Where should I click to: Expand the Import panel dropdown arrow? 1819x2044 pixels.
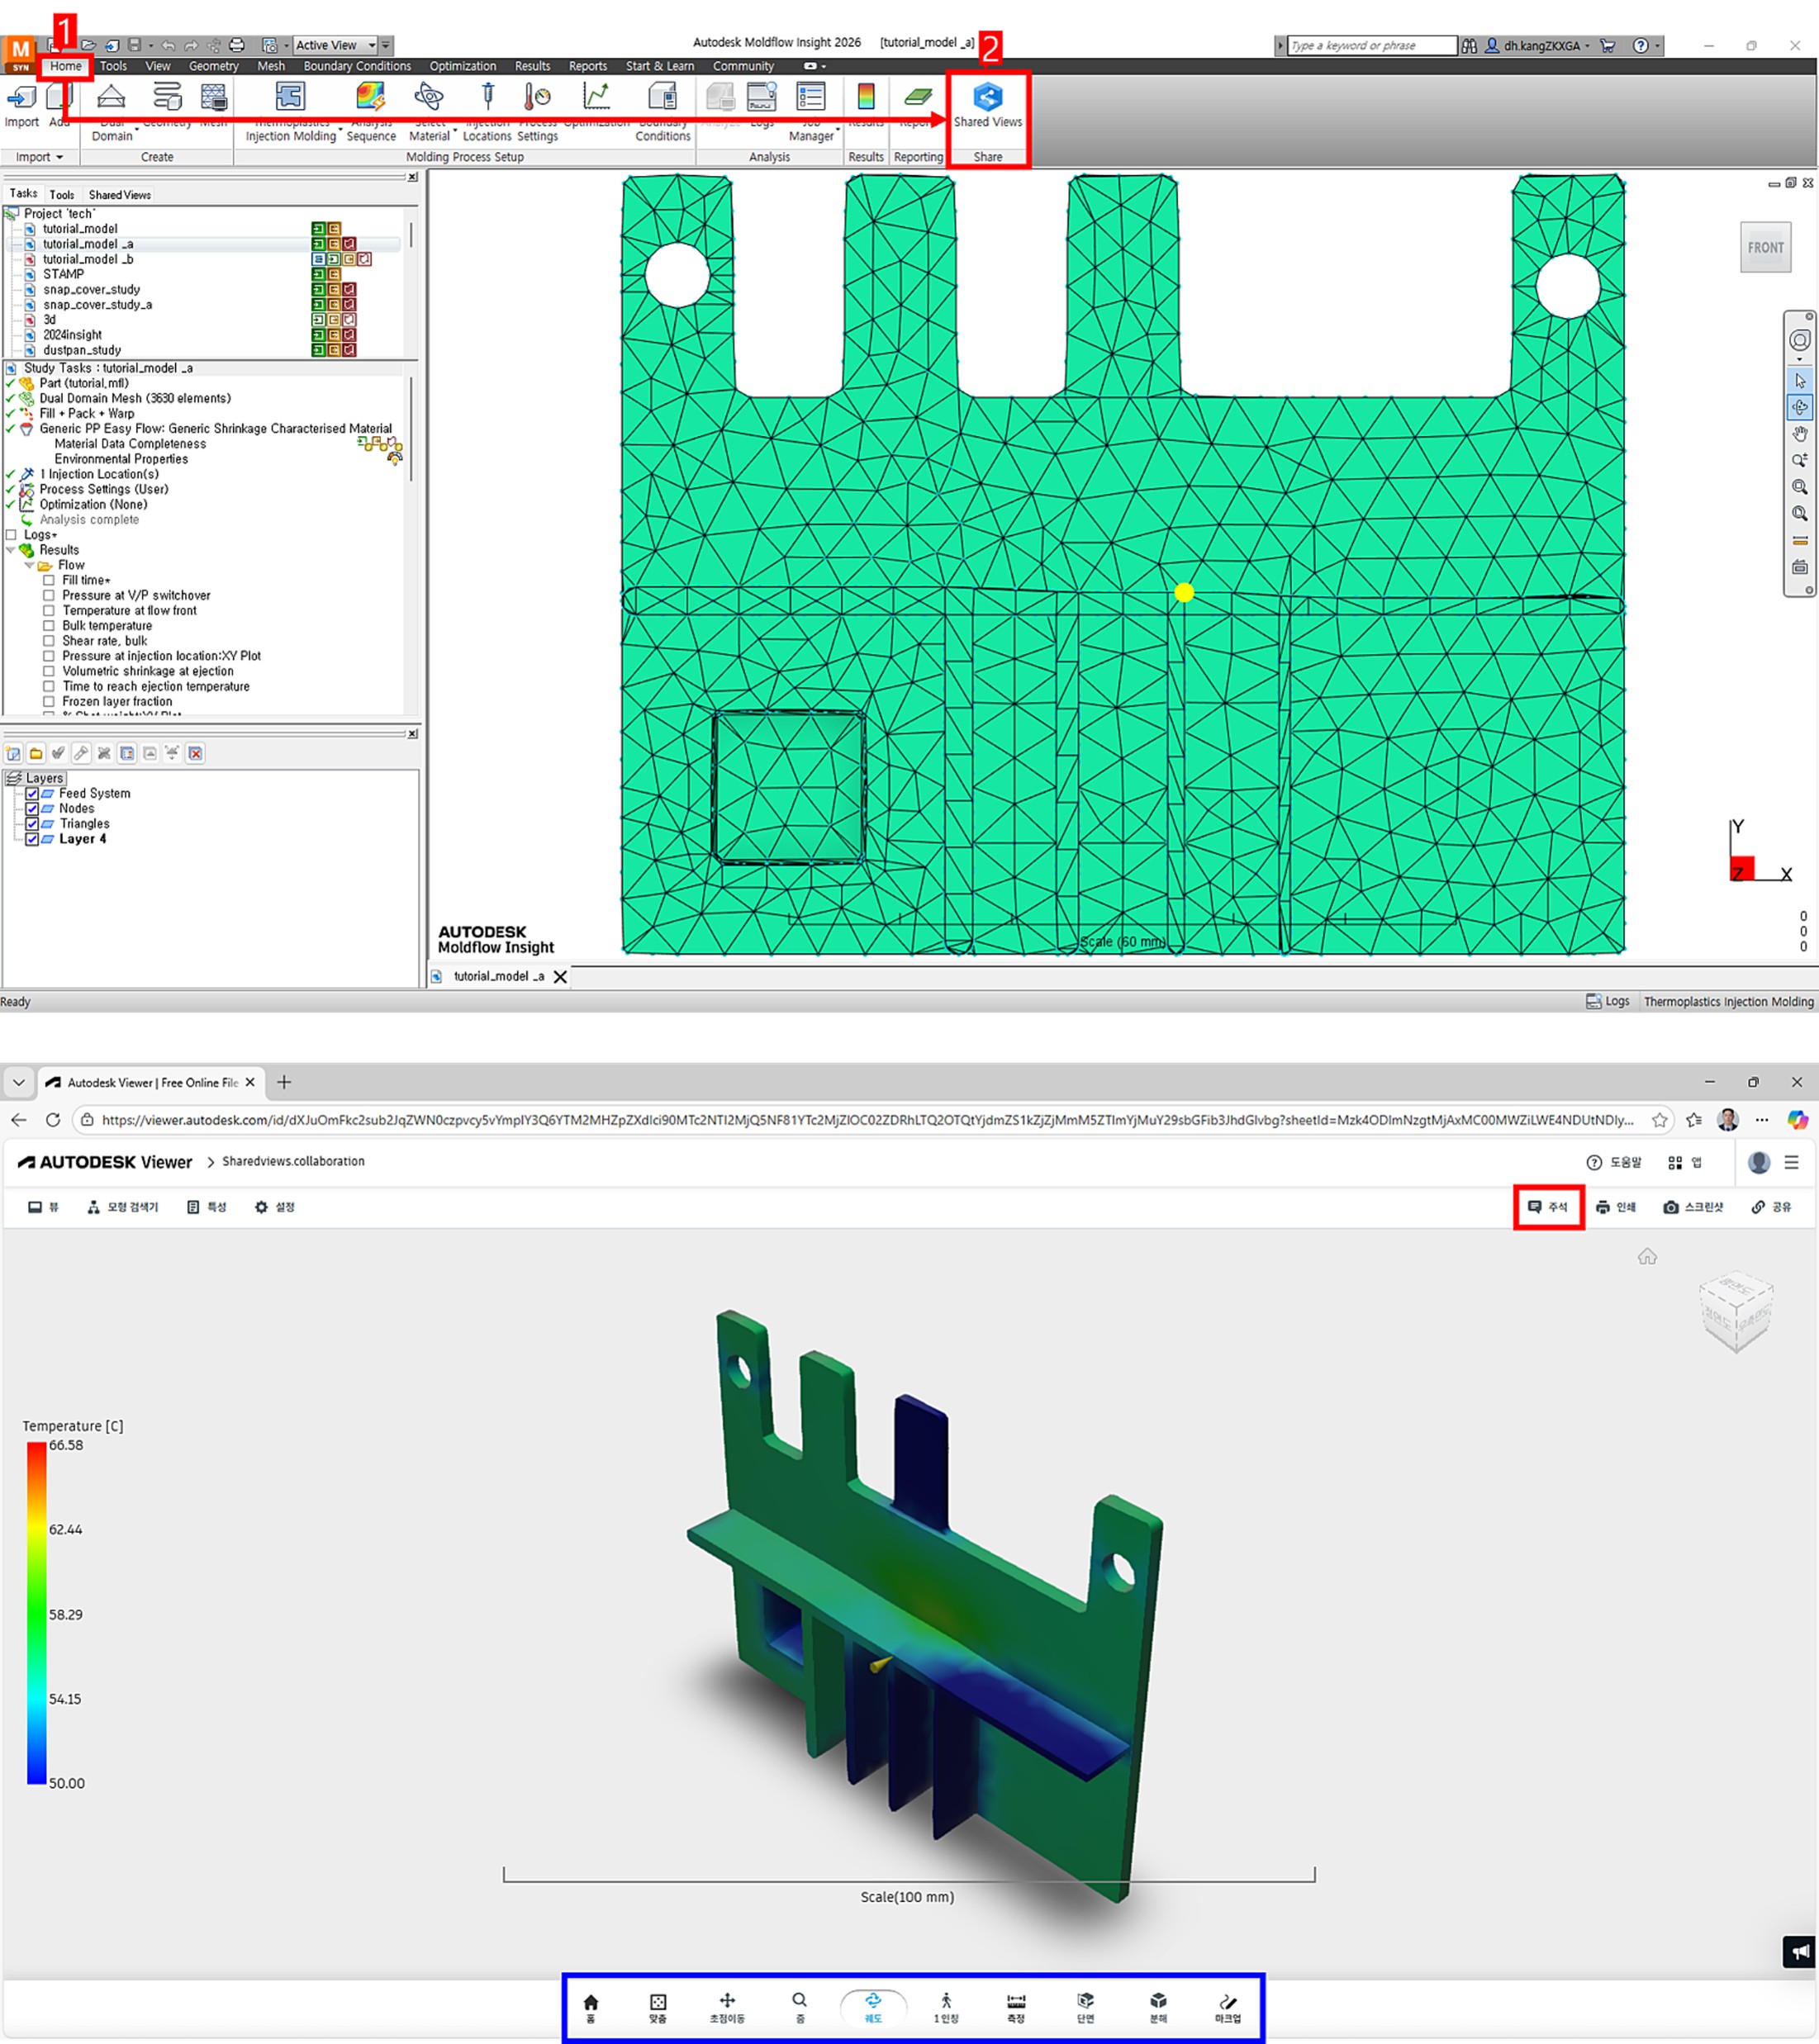click(59, 157)
